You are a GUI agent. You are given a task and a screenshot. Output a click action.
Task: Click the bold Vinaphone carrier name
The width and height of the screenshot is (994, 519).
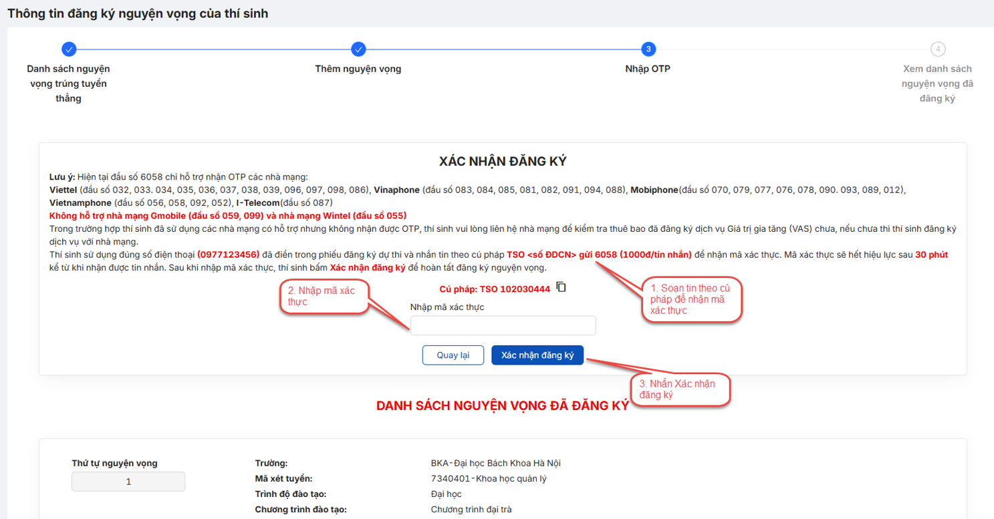pos(396,190)
